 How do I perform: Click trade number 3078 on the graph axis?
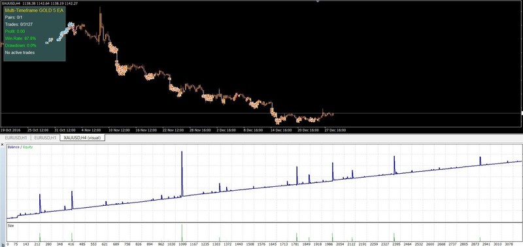[510, 244]
